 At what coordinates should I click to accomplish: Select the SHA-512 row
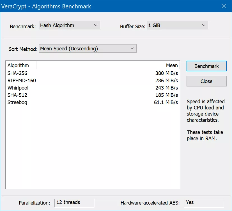coord(93,95)
